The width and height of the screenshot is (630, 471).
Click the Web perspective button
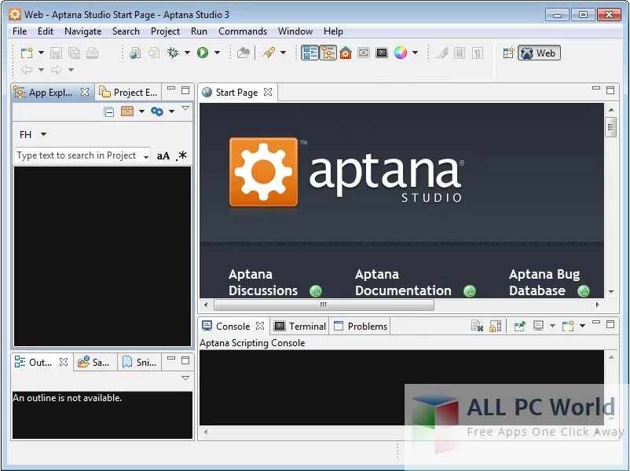tap(540, 53)
